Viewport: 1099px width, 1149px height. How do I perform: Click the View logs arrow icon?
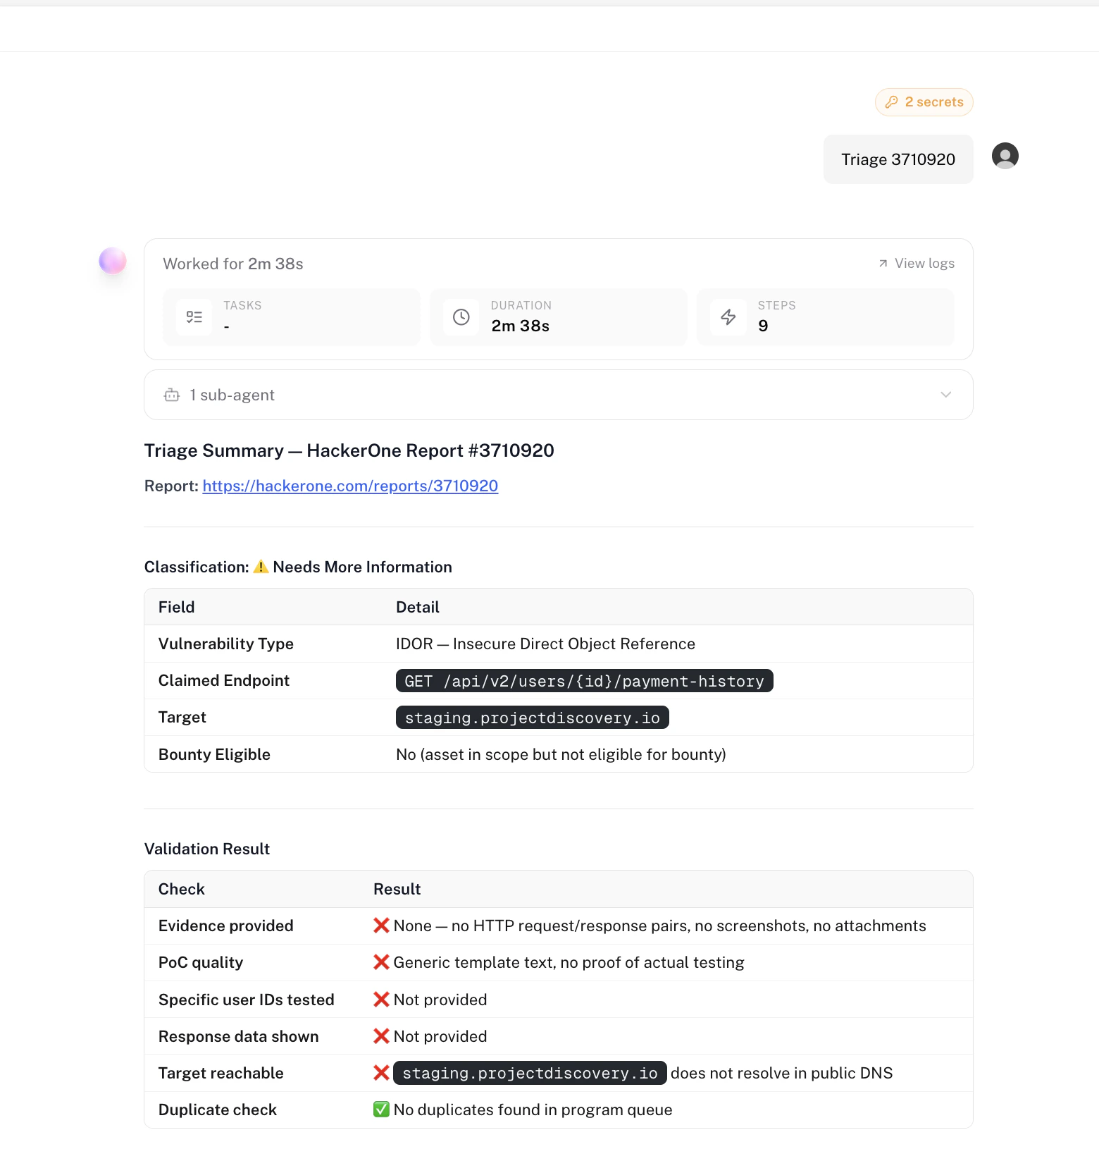883,264
